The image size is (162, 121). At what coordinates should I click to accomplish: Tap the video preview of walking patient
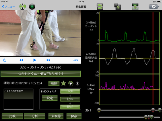[x=40, y=33]
